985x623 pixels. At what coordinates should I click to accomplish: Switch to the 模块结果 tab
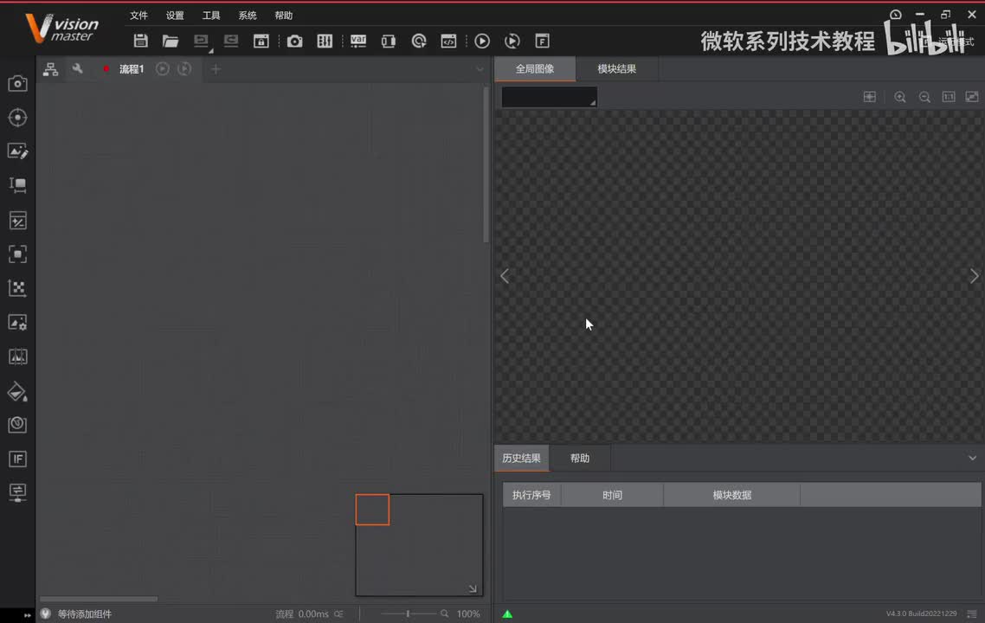[617, 68]
